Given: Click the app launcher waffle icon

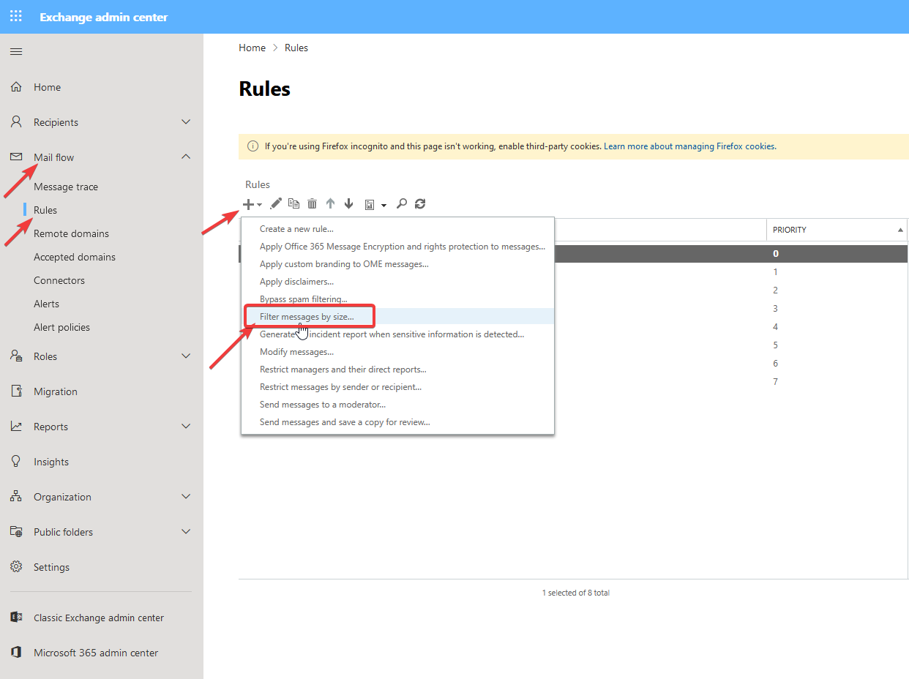Looking at the screenshot, I should (16, 16).
